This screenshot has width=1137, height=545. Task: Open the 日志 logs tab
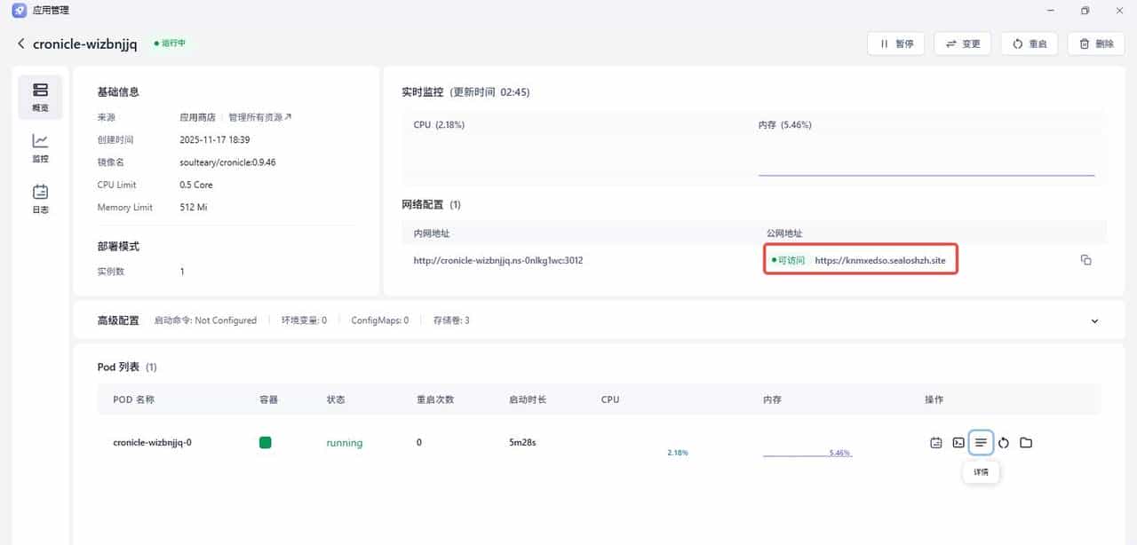pos(39,201)
